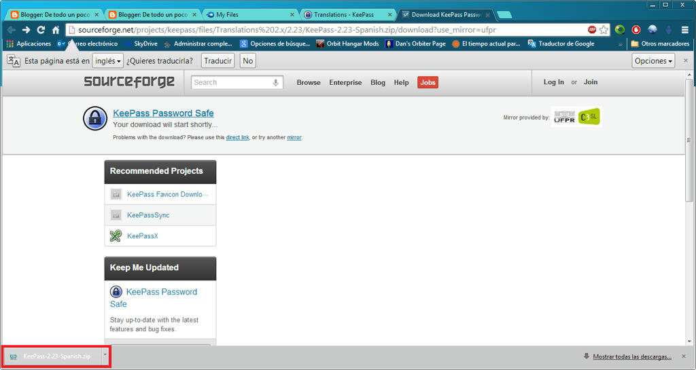Open the home page via the house icon
Screen dimensions: 696x370
tap(56, 30)
